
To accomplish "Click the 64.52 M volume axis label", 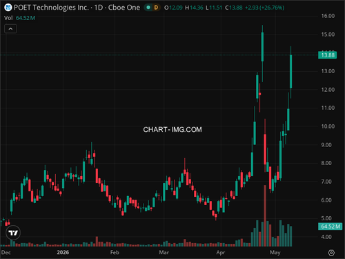I will [x=331, y=227].
